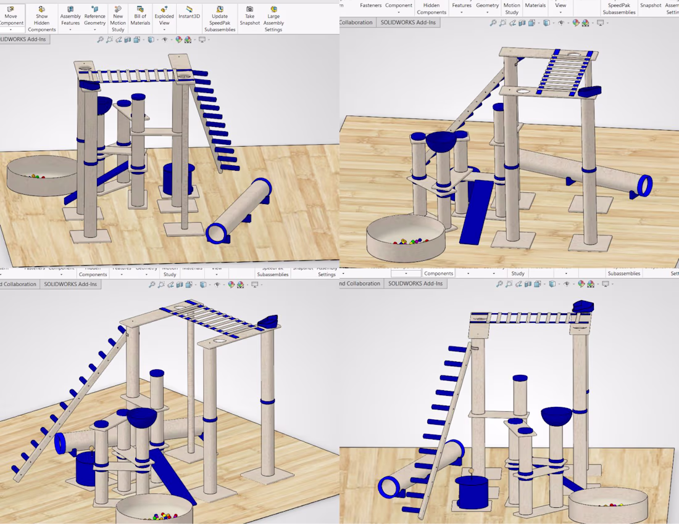This screenshot has height=524, width=679.
Task: Click SpeedPak Subassemblies in top-right window ribbon
Action: [619, 9]
